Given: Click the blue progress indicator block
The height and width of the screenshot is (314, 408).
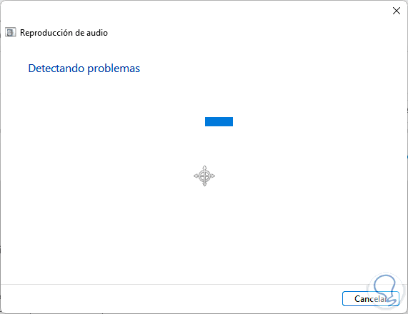Looking at the screenshot, I should tap(219, 121).
